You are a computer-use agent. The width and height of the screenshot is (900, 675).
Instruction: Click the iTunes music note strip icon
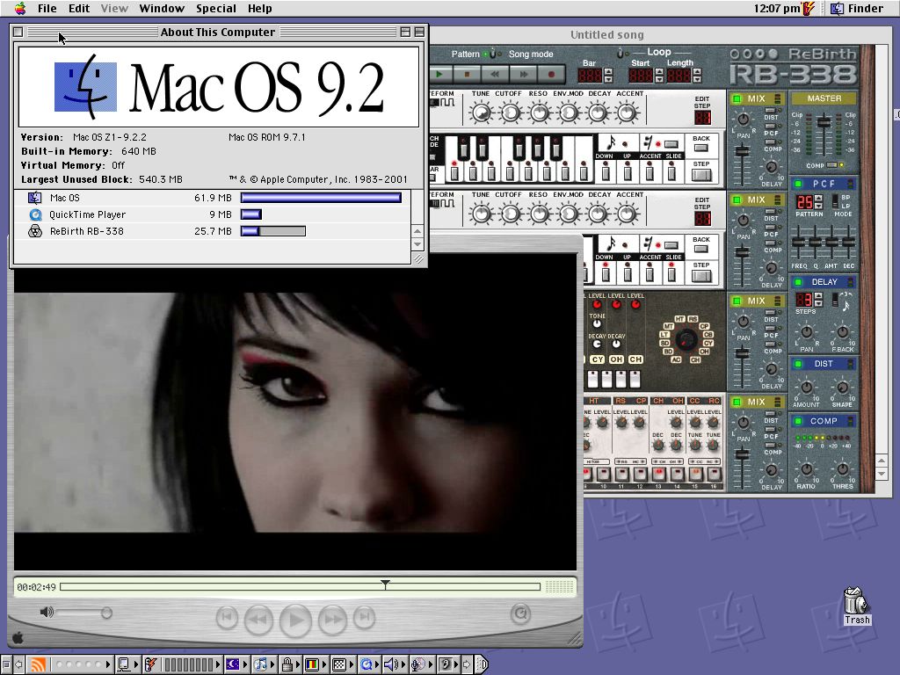[260, 664]
